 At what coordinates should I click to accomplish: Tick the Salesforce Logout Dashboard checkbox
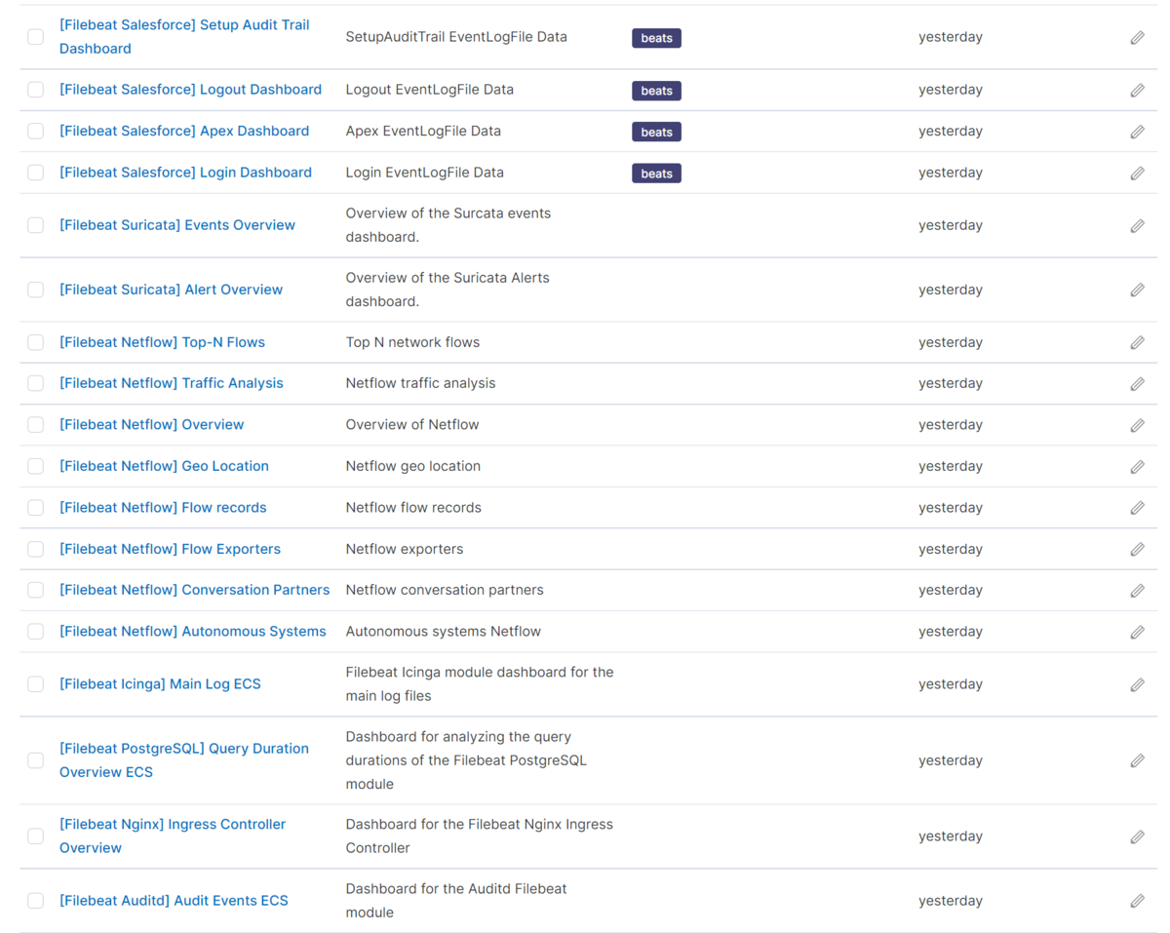(35, 90)
